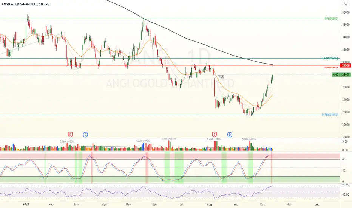Viewport: 352px width, 208px height.
Task: Select the GAP annotation label
Action: [x=221, y=77]
